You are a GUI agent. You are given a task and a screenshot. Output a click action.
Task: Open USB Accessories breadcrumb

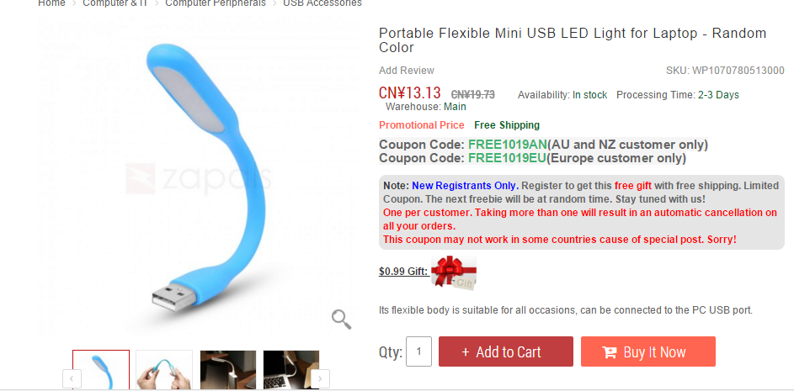322,3
